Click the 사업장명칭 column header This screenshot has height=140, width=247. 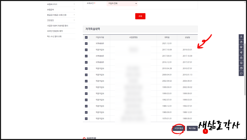pos(133,37)
